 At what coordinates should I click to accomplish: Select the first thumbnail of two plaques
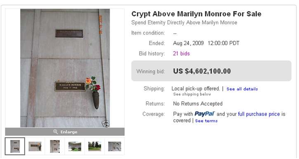tap(15, 146)
